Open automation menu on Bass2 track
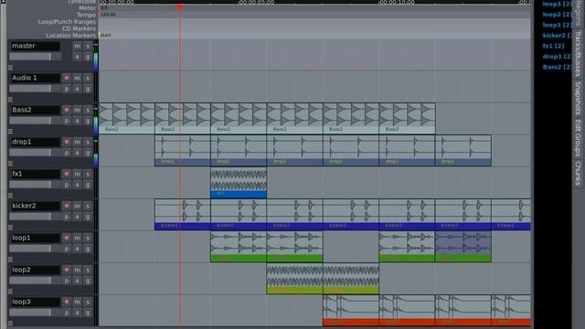 (x=77, y=121)
